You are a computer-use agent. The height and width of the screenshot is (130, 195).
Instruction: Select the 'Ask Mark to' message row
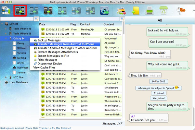coord(81,74)
